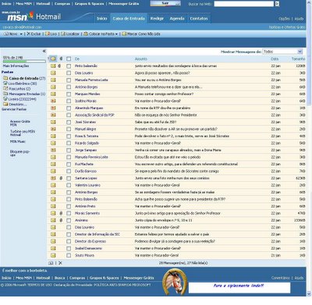
Task: Click the storage usage progress bar
Action: tap(24, 62)
